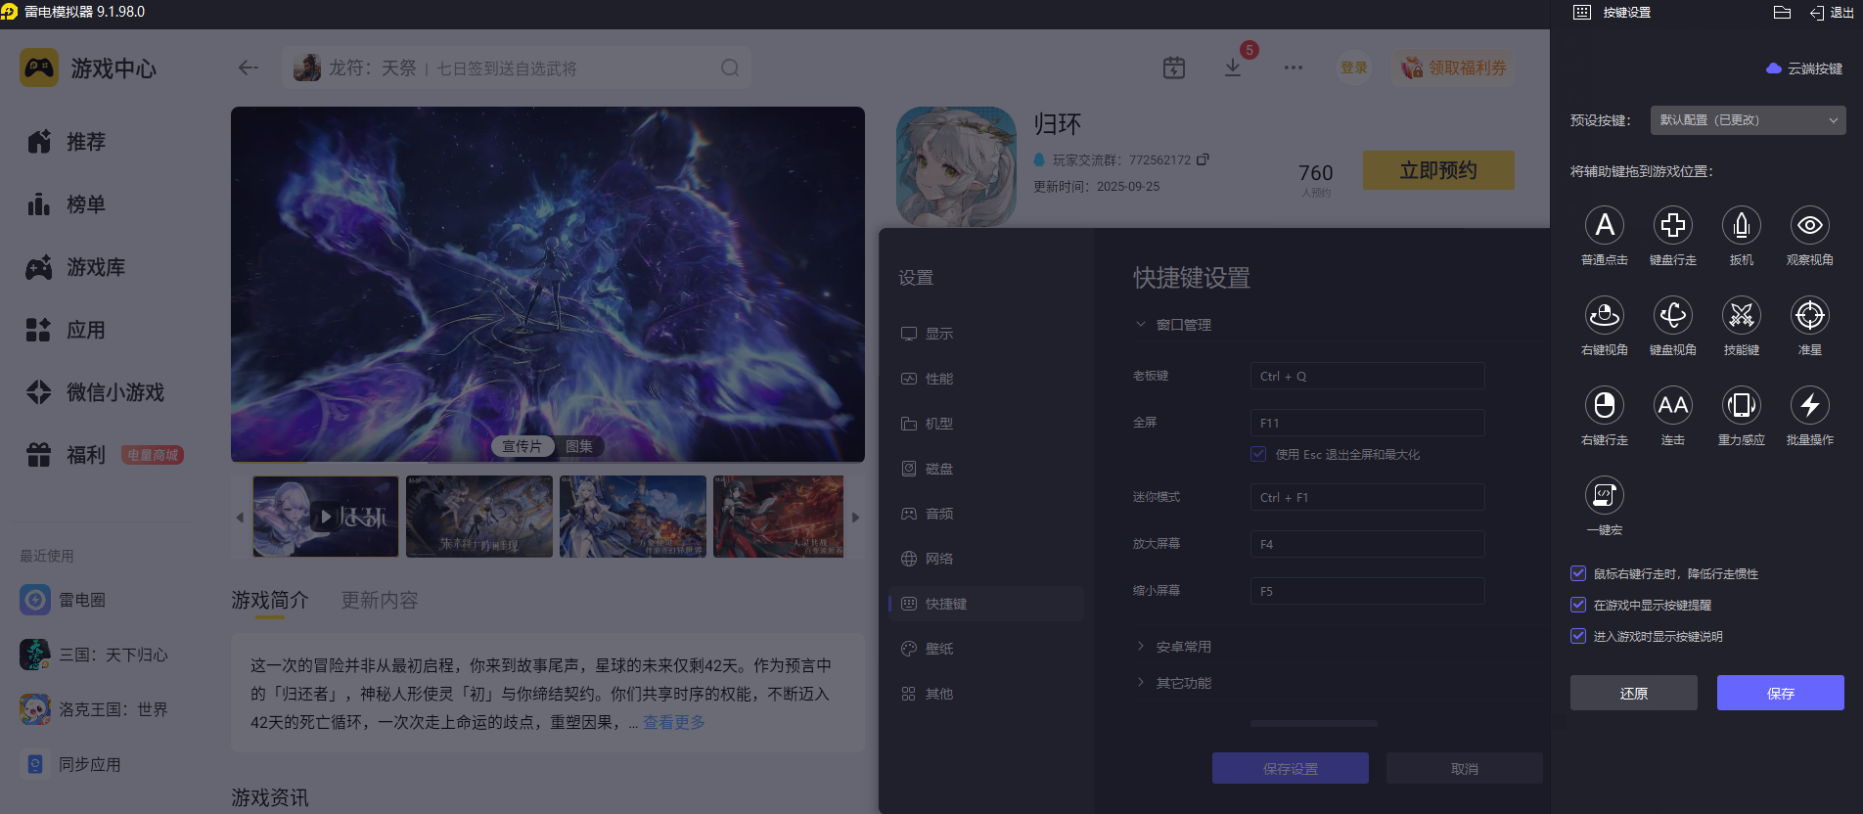Click 保存设置 in settings dialog
This screenshot has height=814, width=1863.
point(1291,768)
